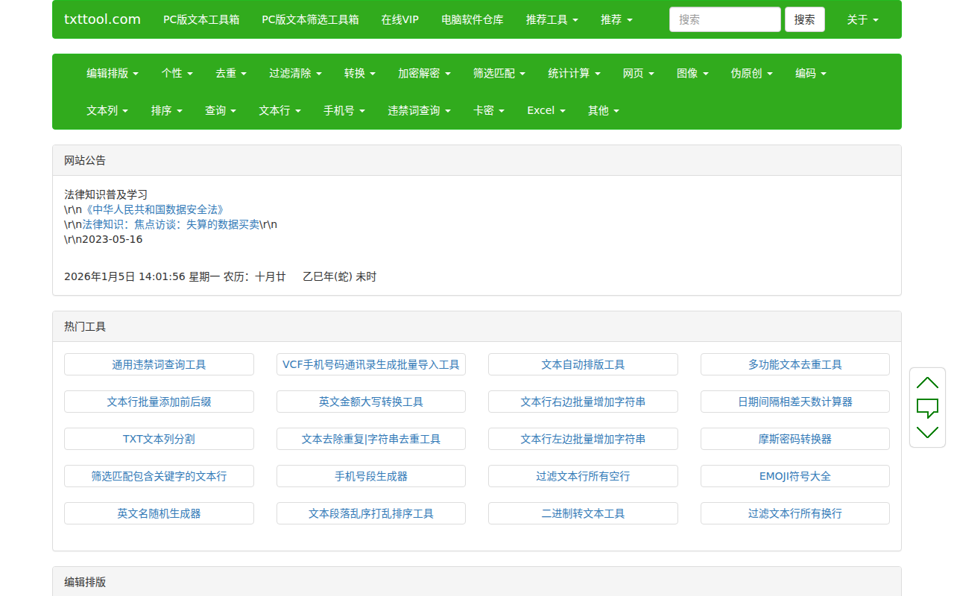Click the scroll-to-top up arrow icon

[927, 383]
